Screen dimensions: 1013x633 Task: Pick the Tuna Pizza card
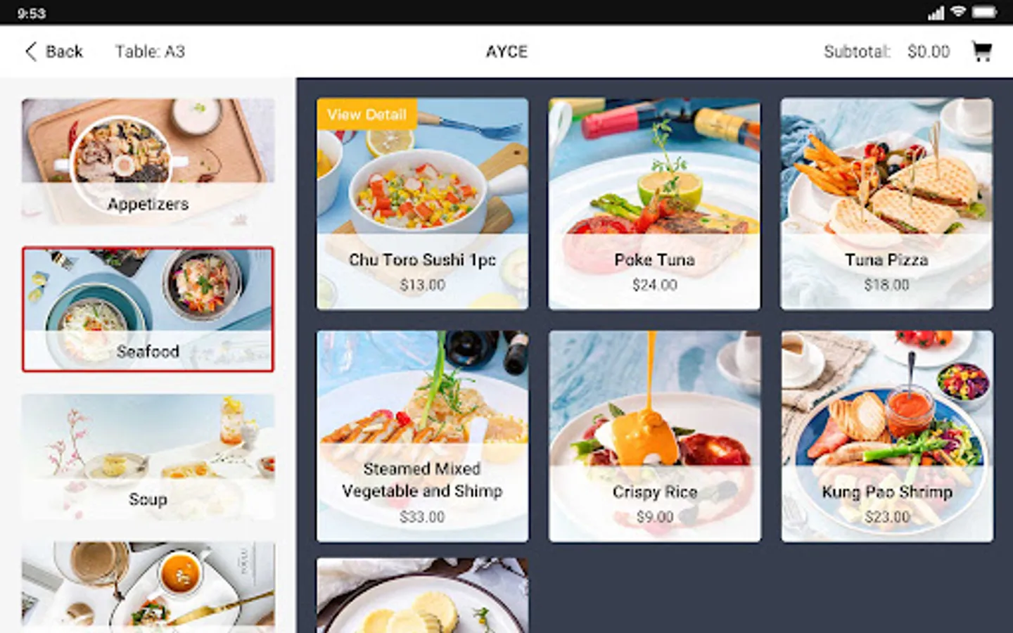coord(886,204)
